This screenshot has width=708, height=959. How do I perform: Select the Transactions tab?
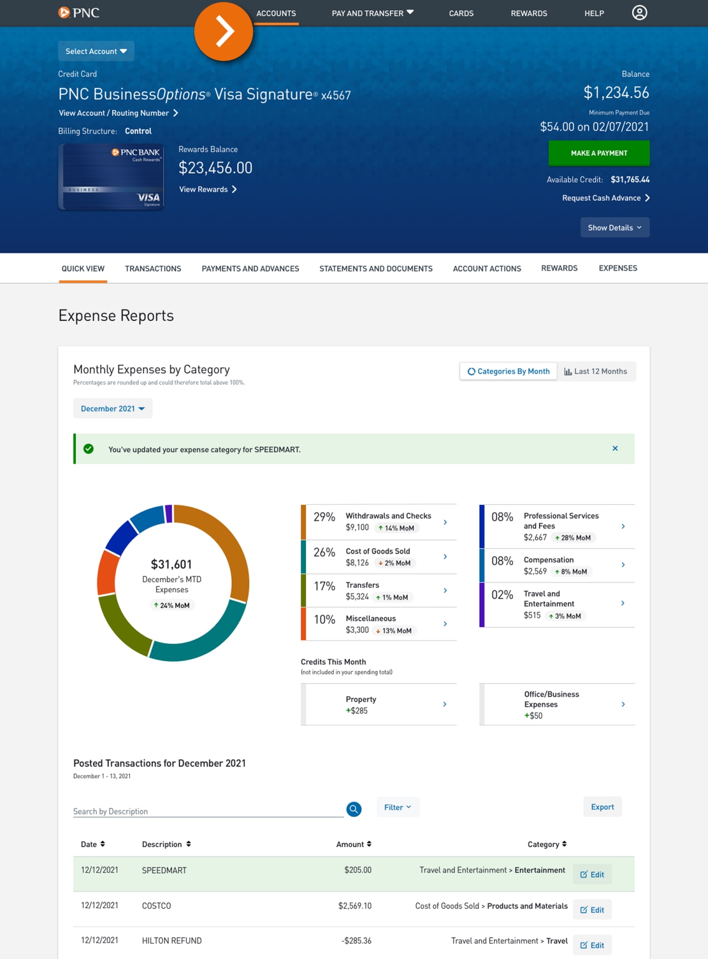point(153,268)
